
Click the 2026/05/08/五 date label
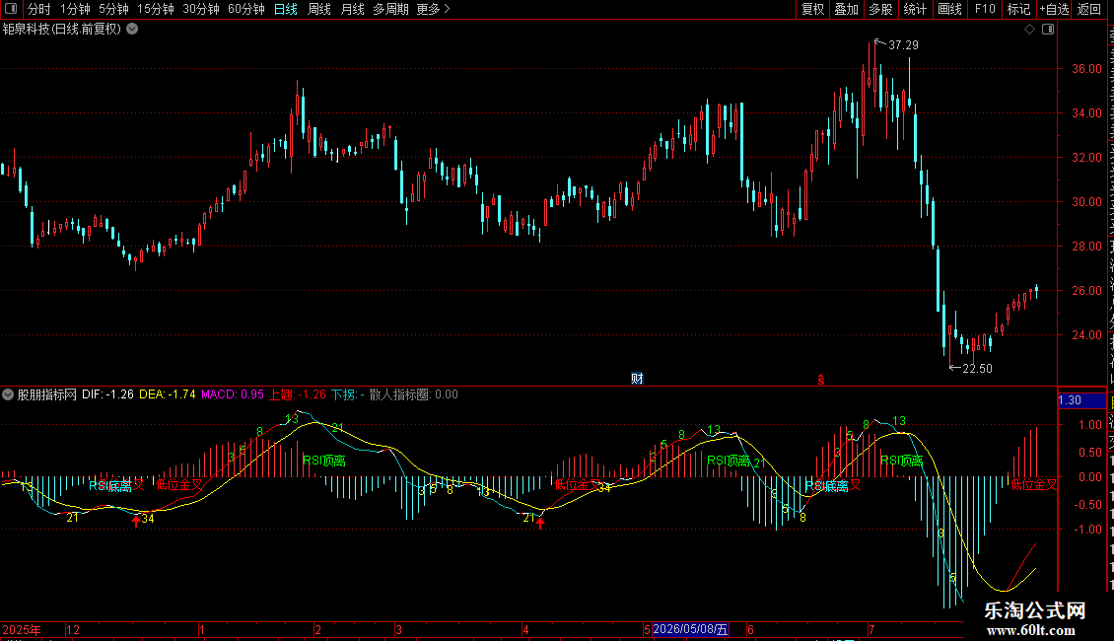pyautogui.click(x=690, y=629)
